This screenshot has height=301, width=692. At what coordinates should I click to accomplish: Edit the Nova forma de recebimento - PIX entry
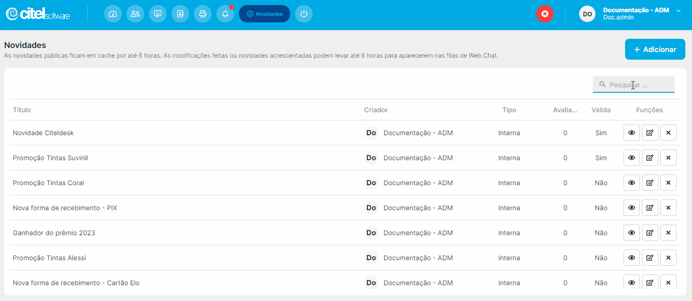click(650, 208)
